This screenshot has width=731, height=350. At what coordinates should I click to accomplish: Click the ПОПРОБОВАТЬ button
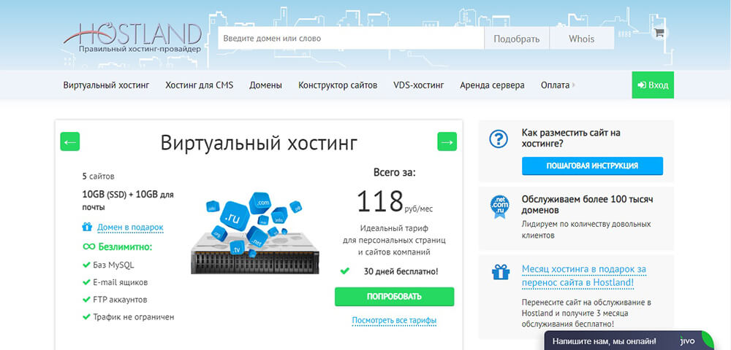pos(394,297)
